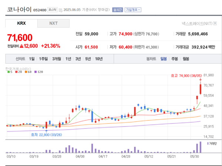222x166 pixels.
Task: Select 일봉 daily candle chart
Action: [x=164, y=59]
